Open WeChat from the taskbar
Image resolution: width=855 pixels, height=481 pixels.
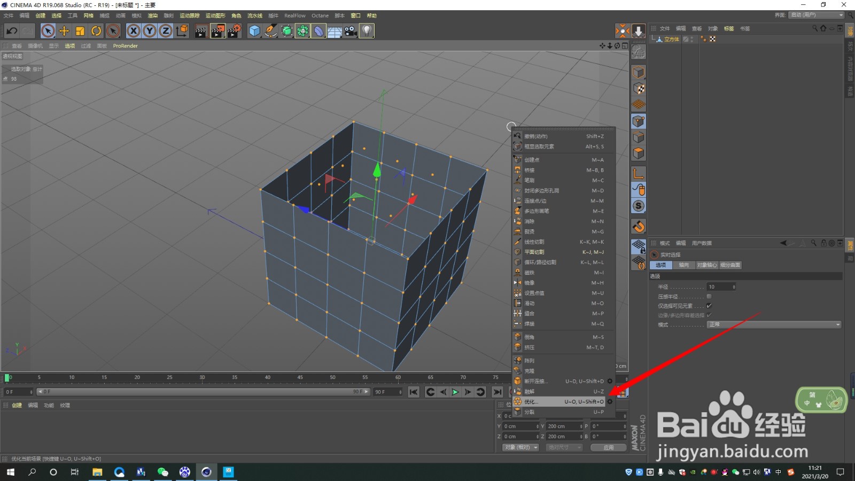162,472
